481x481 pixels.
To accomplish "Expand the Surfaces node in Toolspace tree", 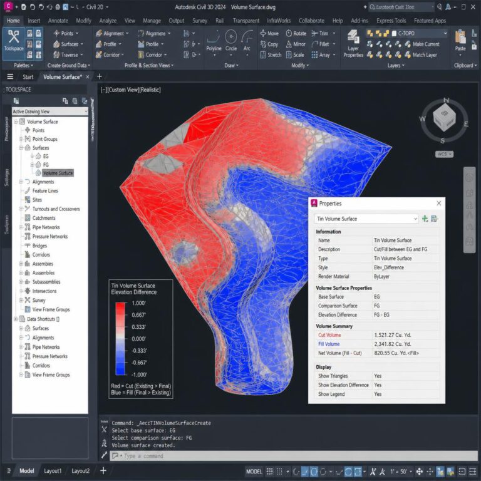I will (x=21, y=148).
